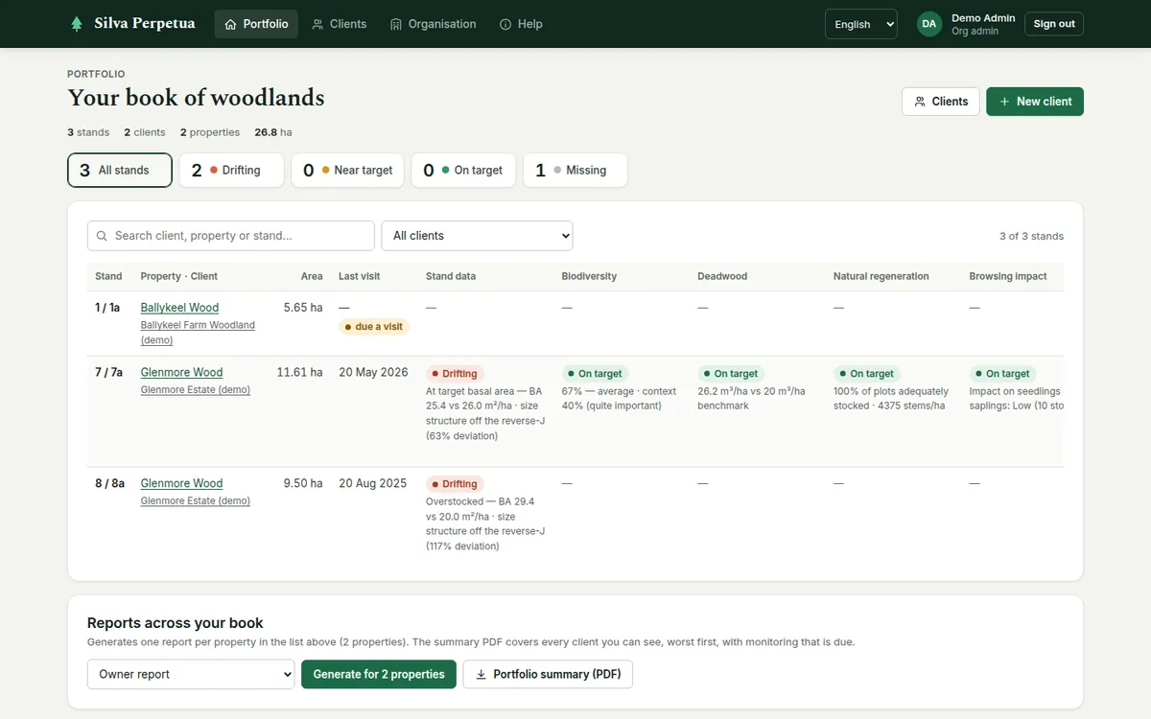The height and width of the screenshot is (719, 1151).
Task: Click Drifting badge in the 20 Aug 2025 row
Action: [x=455, y=484]
